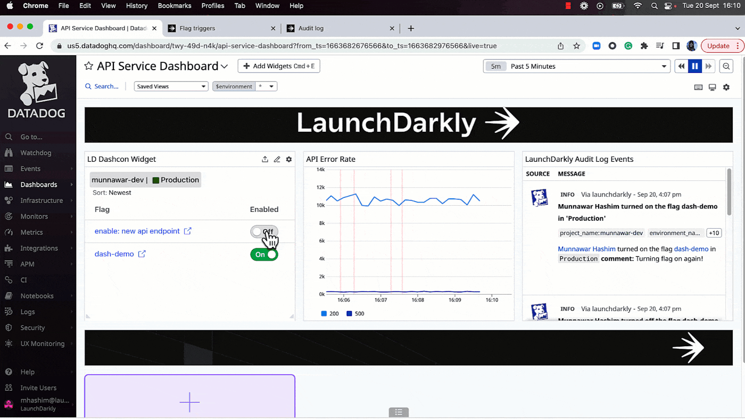
Task: Click the TV mode monitor icon
Action: pos(712,87)
